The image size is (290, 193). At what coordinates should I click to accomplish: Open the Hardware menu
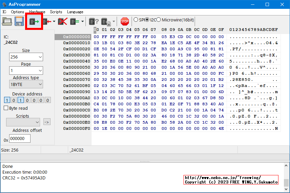click(x=37, y=12)
